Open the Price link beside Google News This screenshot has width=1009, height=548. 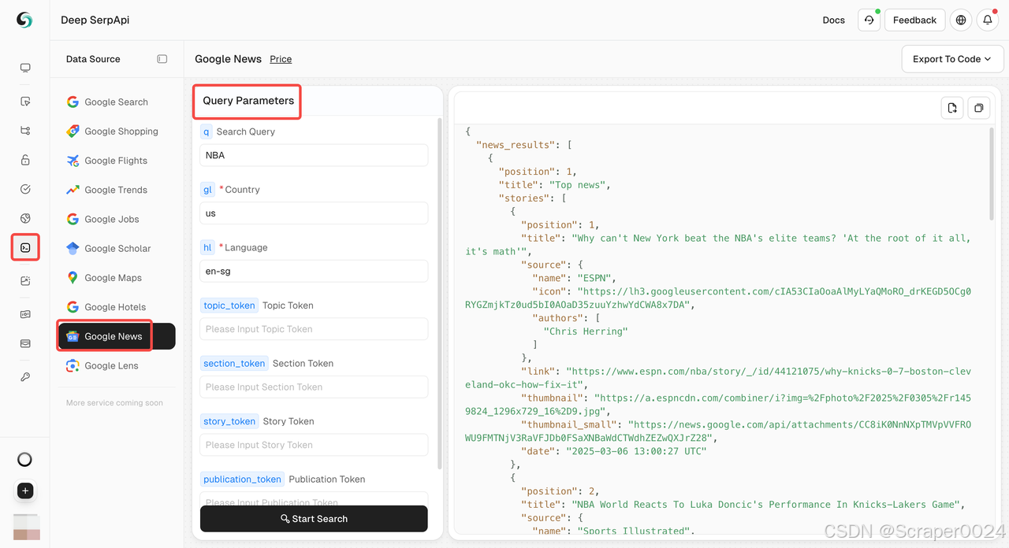click(x=281, y=59)
